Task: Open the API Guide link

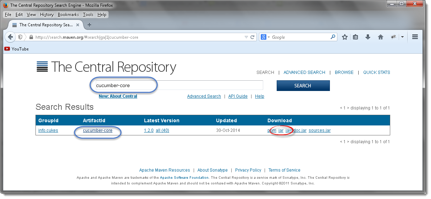Action: tap(238, 96)
